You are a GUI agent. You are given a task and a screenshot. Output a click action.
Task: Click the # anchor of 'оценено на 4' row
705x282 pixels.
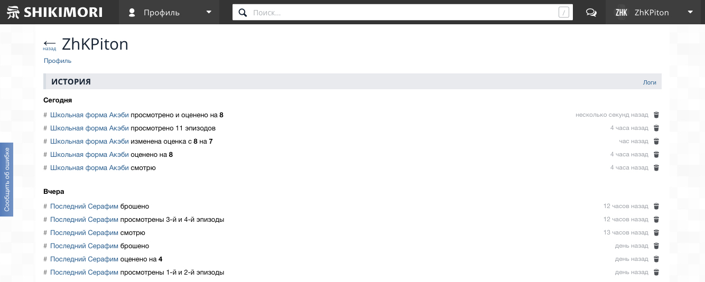click(x=45, y=259)
